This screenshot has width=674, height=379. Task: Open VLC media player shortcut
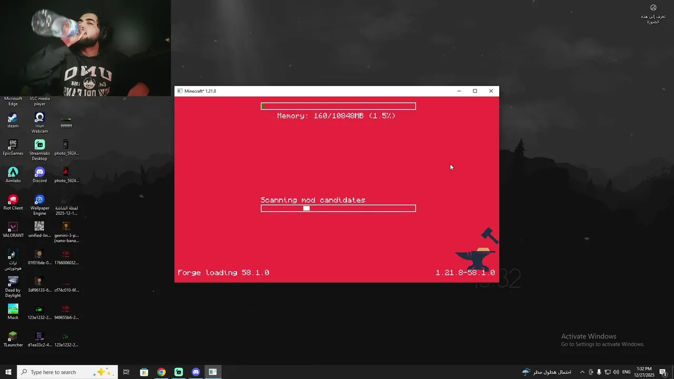39,101
